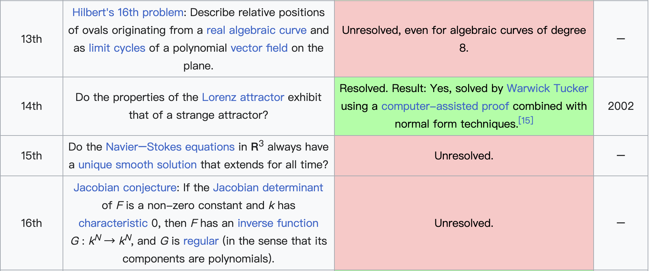Screen dimensions: 649x271
Task: Click the unique smooth solution link
Action: tap(137, 165)
